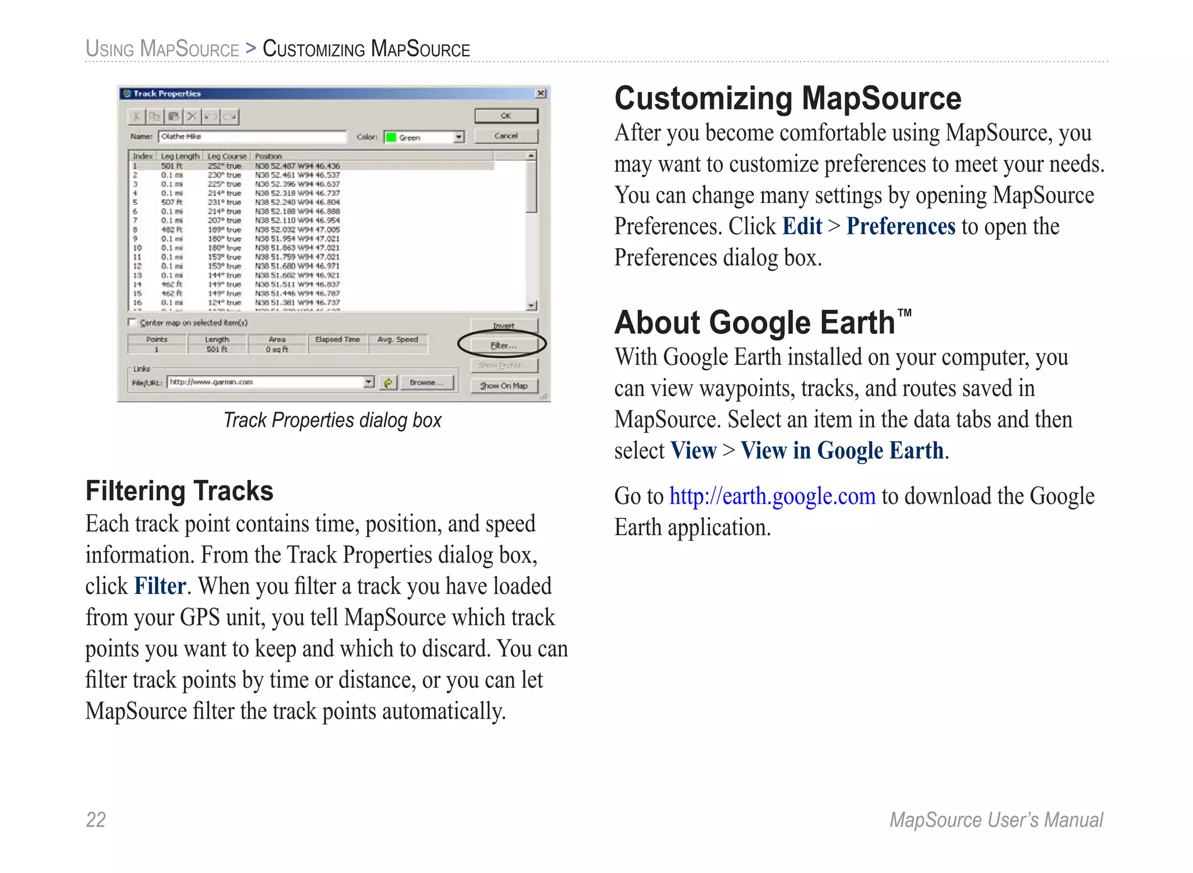Click the Index column header
The image size is (1193, 873).
click(143, 156)
